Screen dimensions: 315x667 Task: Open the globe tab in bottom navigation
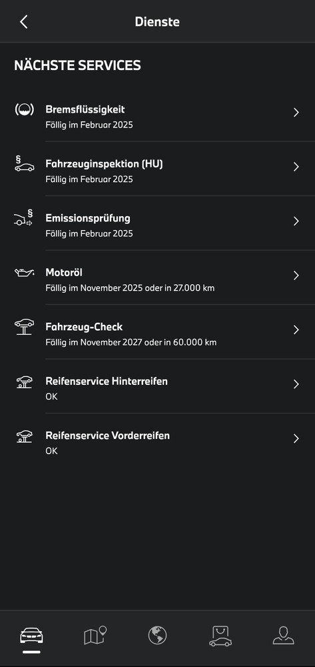[157, 636]
